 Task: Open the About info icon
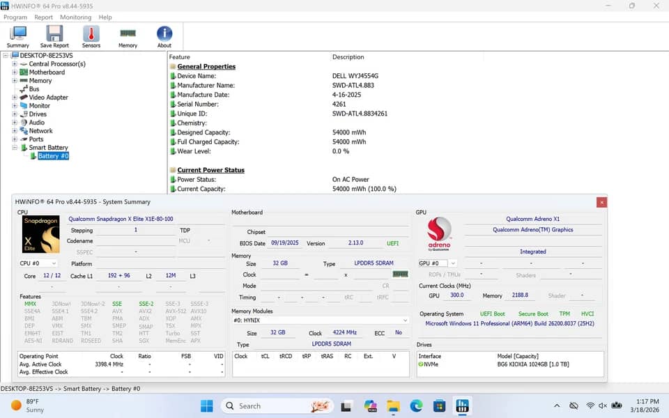(164, 37)
